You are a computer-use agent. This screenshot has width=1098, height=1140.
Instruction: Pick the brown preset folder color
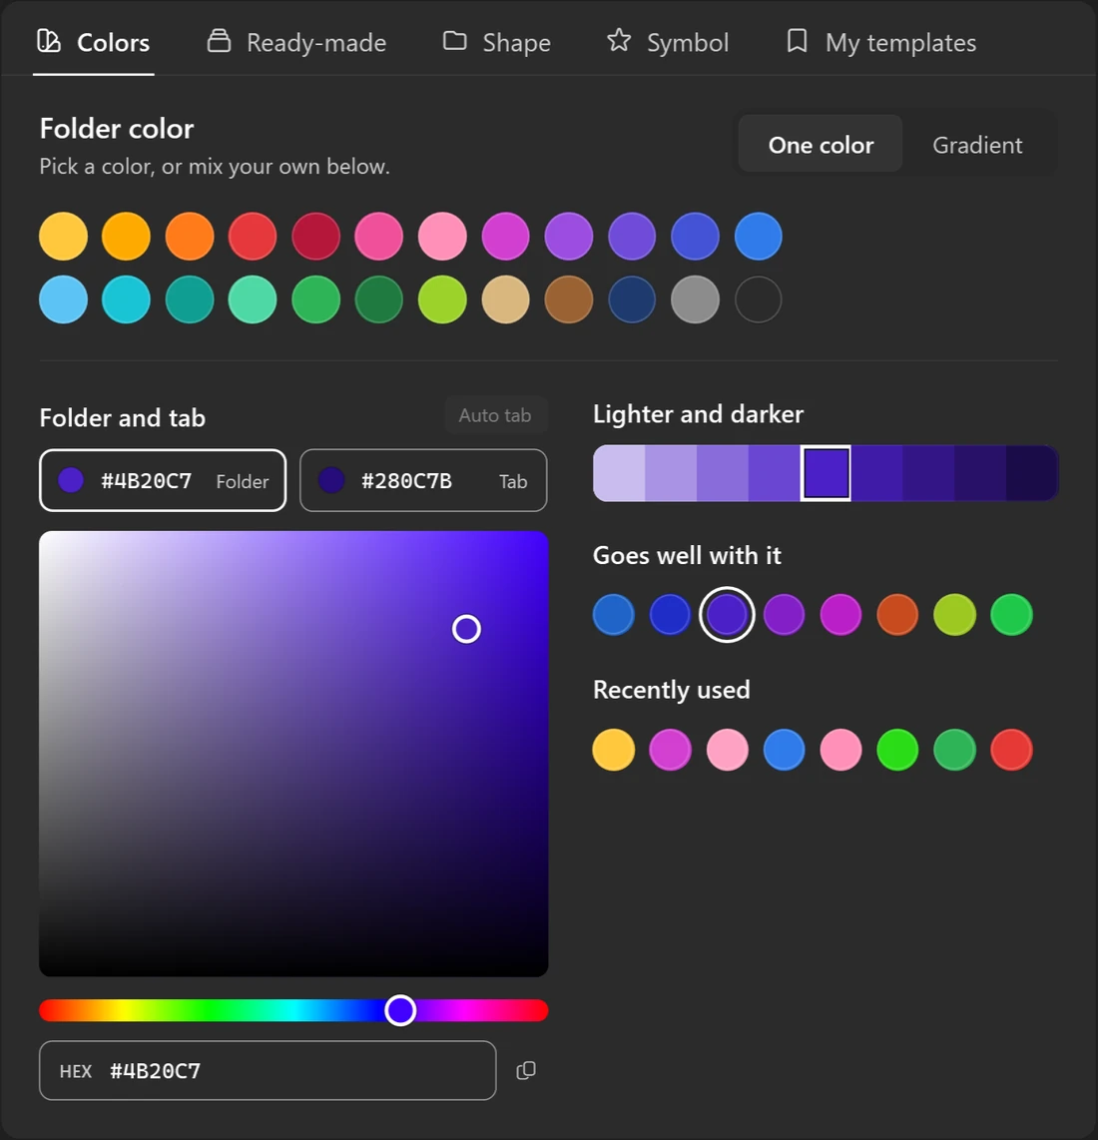point(569,299)
